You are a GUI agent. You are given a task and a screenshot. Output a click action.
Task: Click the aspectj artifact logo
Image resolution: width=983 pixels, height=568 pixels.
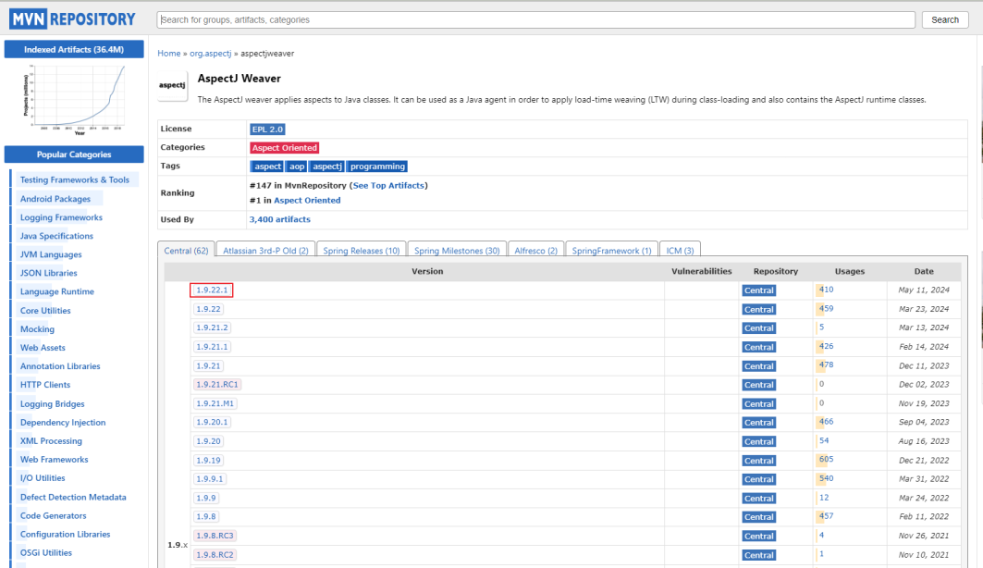(x=172, y=85)
